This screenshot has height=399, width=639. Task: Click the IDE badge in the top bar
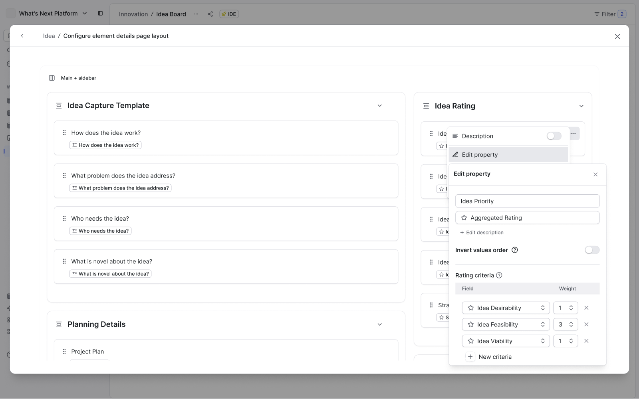point(229,14)
